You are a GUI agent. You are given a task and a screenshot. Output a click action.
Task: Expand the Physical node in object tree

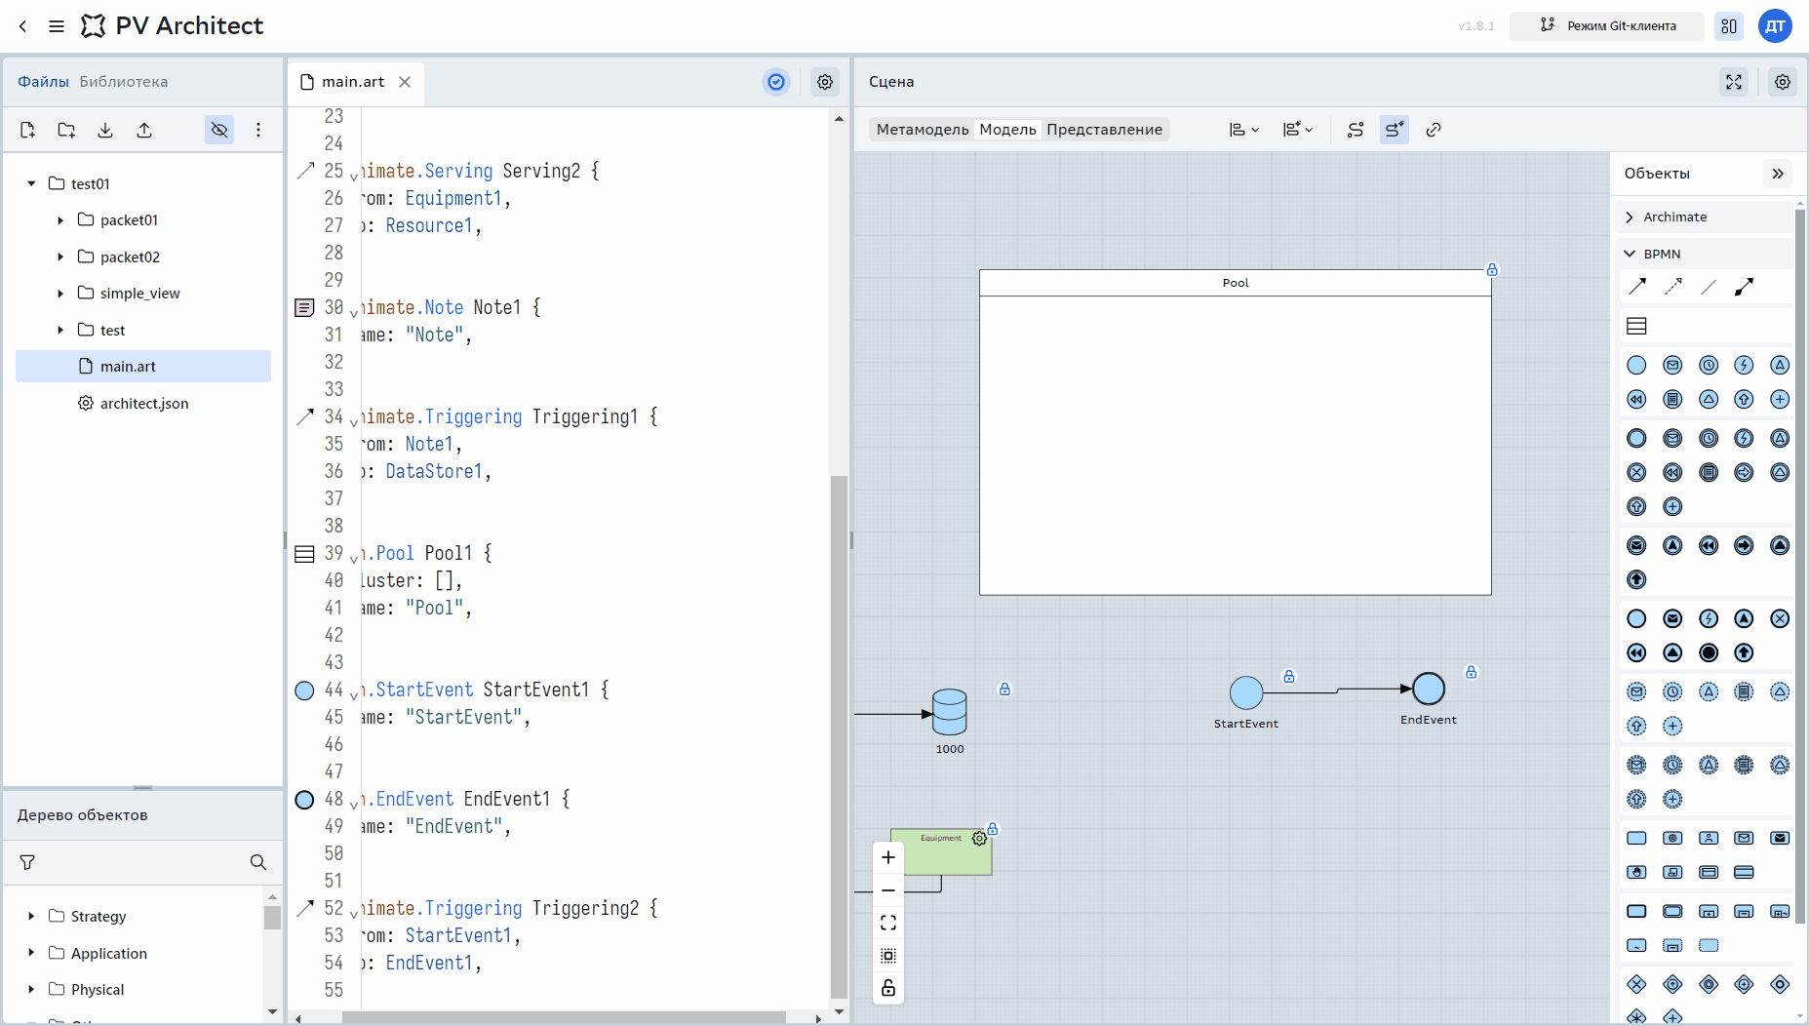(x=31, y=990)
